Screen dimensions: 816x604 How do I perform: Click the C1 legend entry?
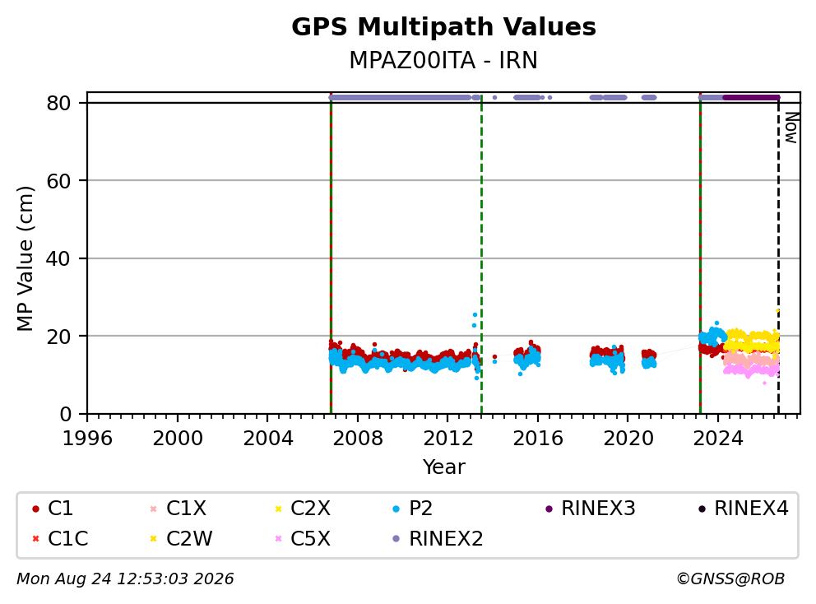click(53, 509)
